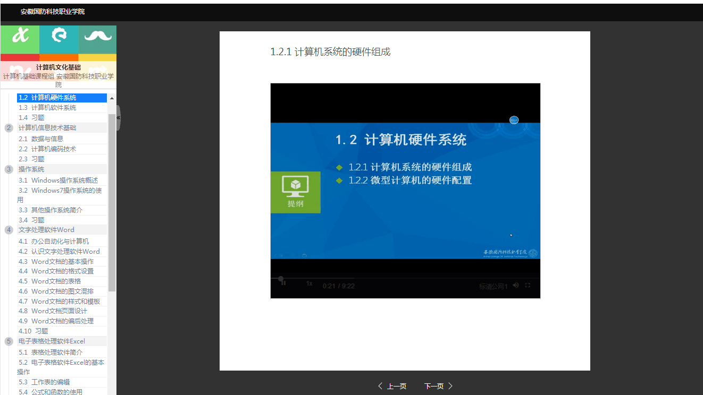Click the chapter 4 number badge icon
The height and width of the screenshot is (395, 703).
point(9,230)
